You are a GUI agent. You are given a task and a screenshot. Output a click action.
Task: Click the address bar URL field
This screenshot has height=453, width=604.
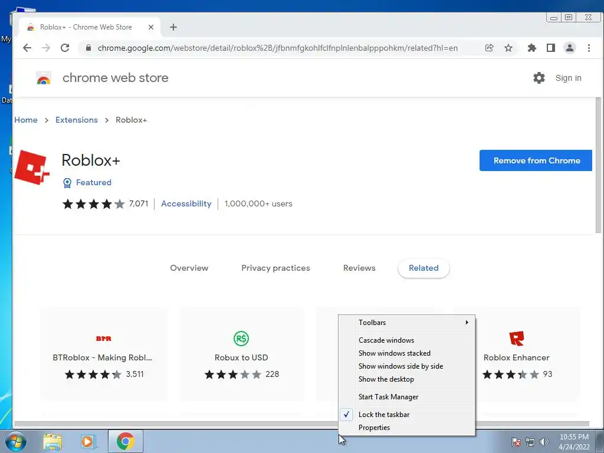[x=277, y=48]
